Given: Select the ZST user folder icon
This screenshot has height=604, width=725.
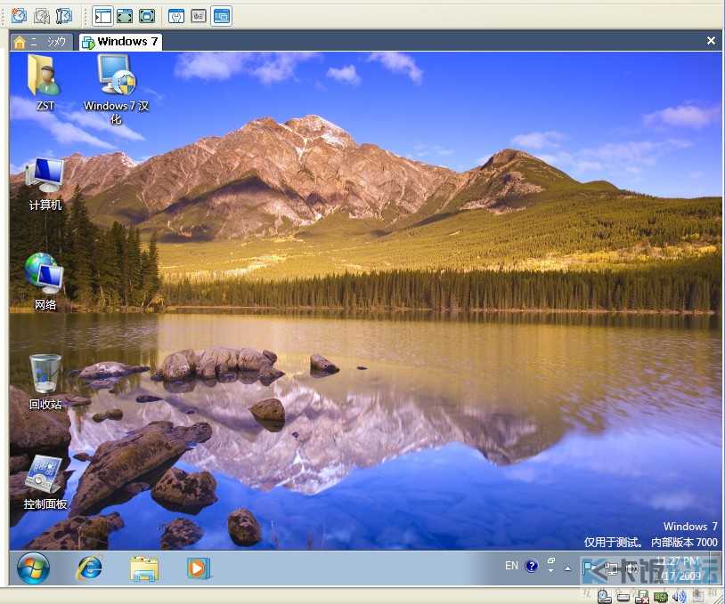Looking at the screenshot, I should [x=45, y=83].
